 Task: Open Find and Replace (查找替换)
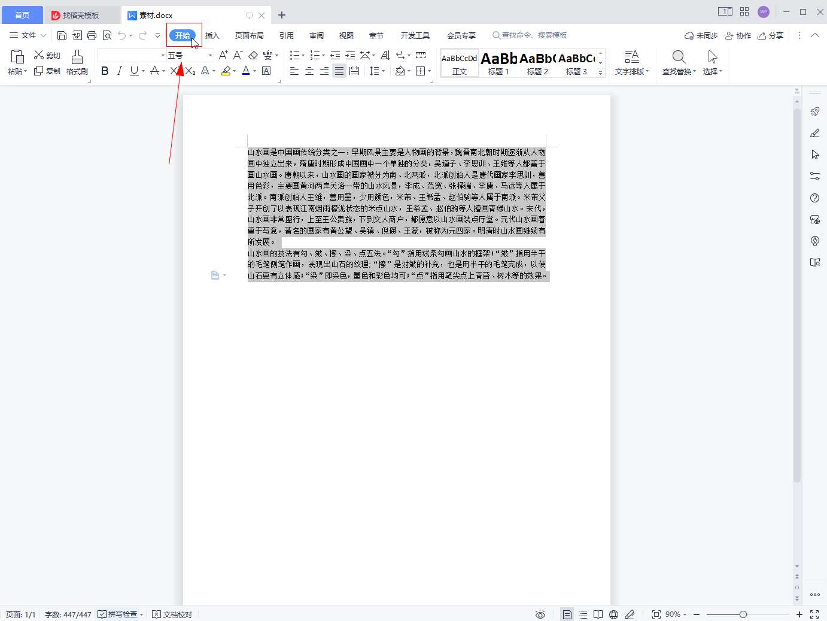point(679,62)
